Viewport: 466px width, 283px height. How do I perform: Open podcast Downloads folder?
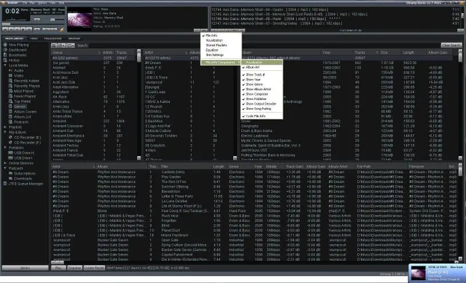23,178
